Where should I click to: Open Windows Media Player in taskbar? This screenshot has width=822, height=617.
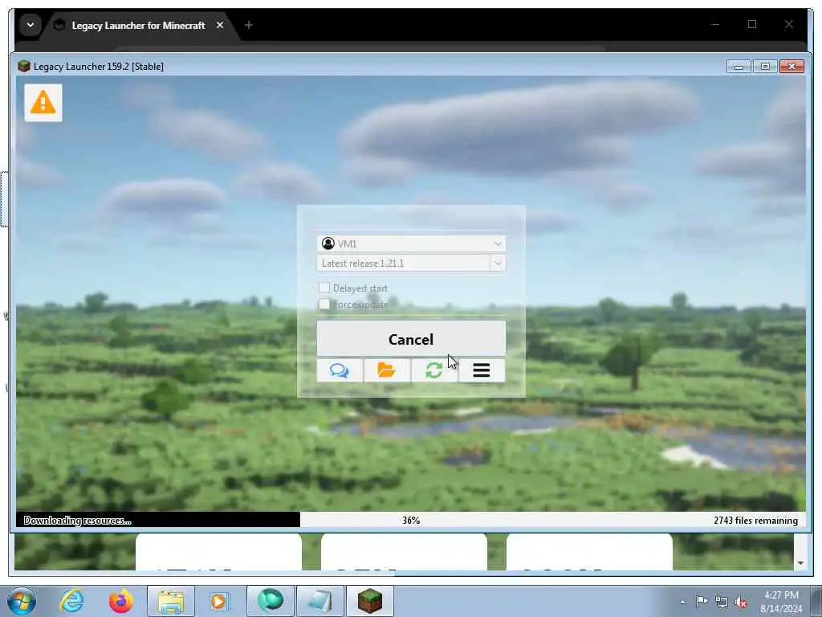coord(220,601)
